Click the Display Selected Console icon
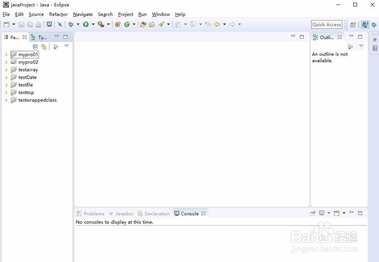Image resolution: width=379 pixels, height=262 pixels. click(x=321, y=213)
